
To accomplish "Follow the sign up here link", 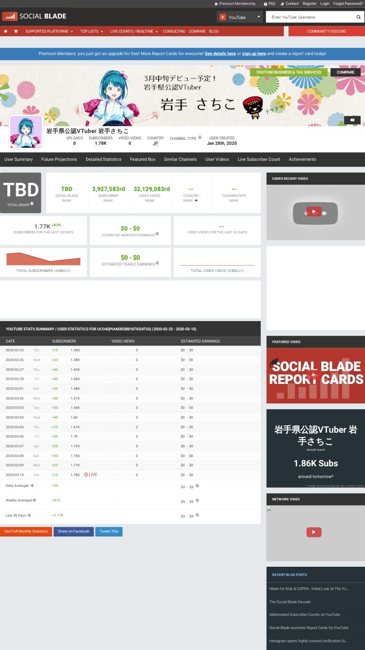I will coord(254,54).
